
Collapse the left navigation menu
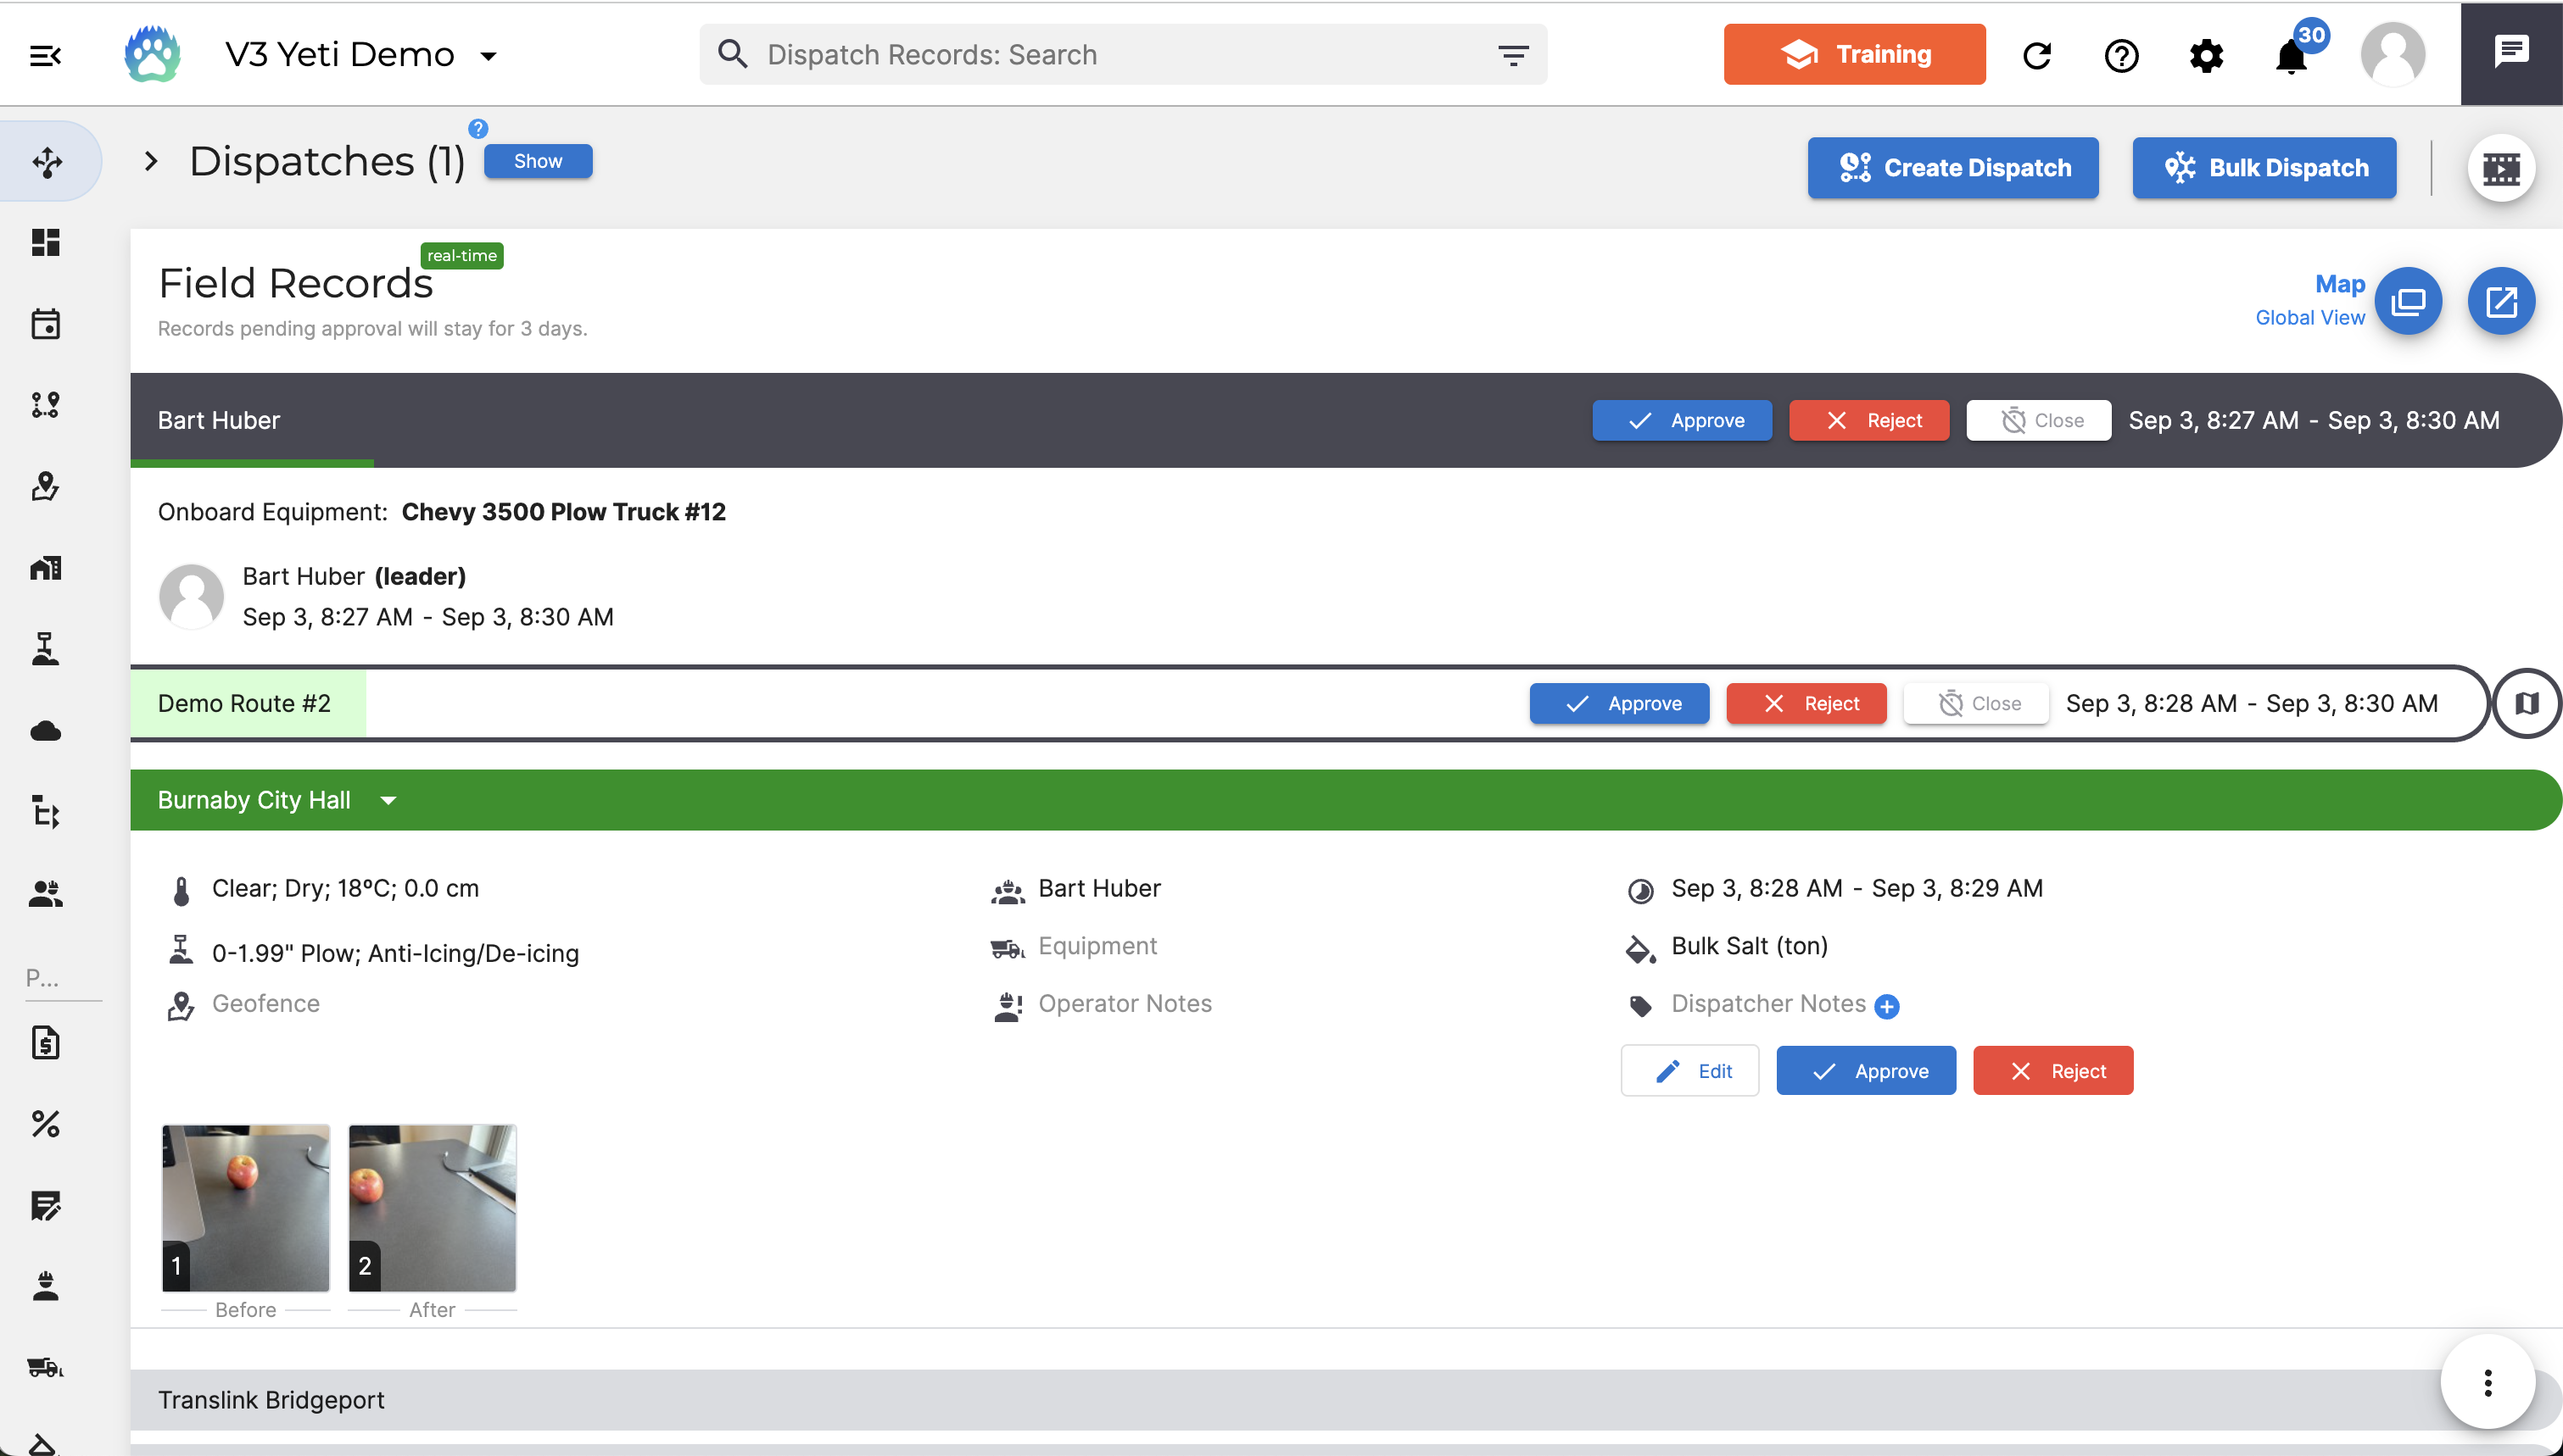coord(45,55)
